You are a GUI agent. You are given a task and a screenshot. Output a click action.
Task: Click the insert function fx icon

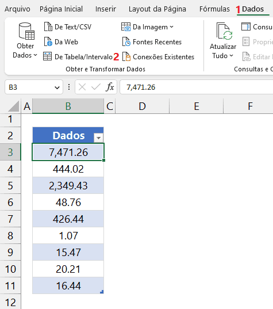(x=110, y=87)
